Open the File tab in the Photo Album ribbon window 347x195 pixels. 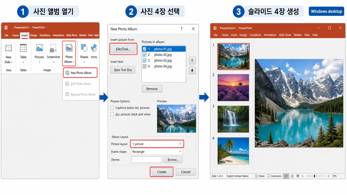coord(6,35)
